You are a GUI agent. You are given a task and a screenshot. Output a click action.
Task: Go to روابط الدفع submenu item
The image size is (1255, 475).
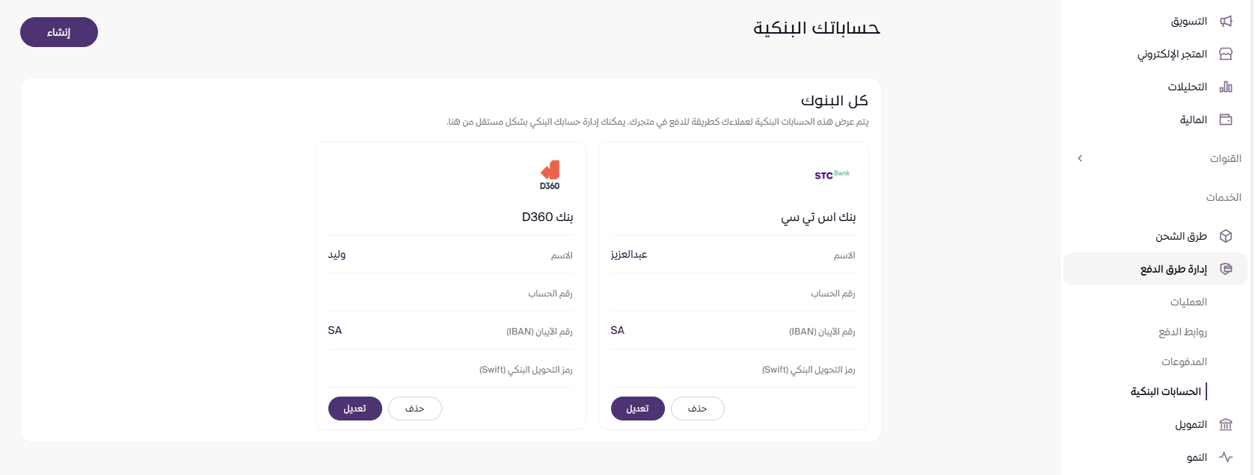[1182, 332]
